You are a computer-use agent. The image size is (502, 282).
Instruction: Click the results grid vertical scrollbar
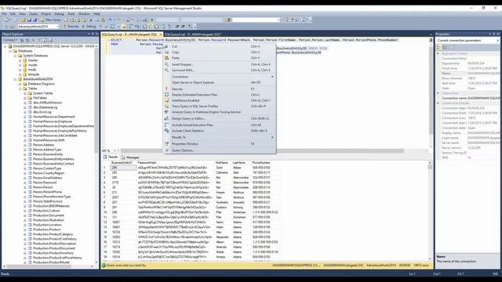tap(430, 211)
